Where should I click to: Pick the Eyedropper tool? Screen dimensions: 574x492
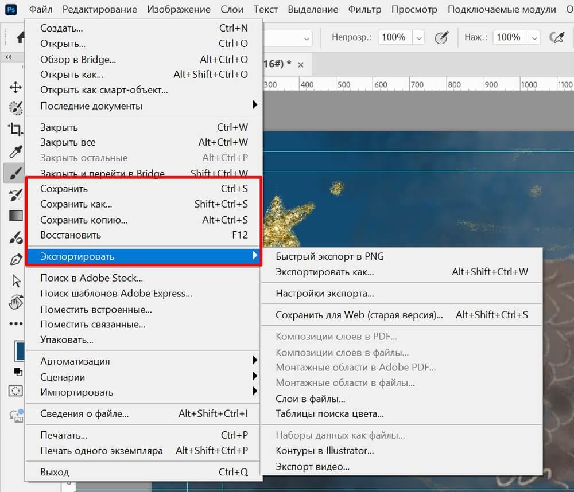[x=15, y=151]
